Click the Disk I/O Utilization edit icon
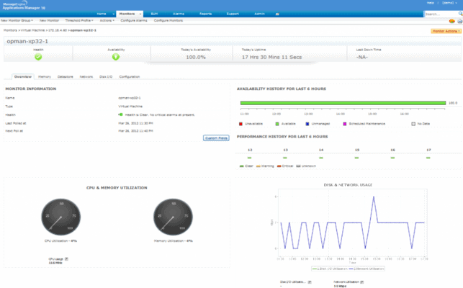This screenshot has width=463, height=288. (310, 282)
